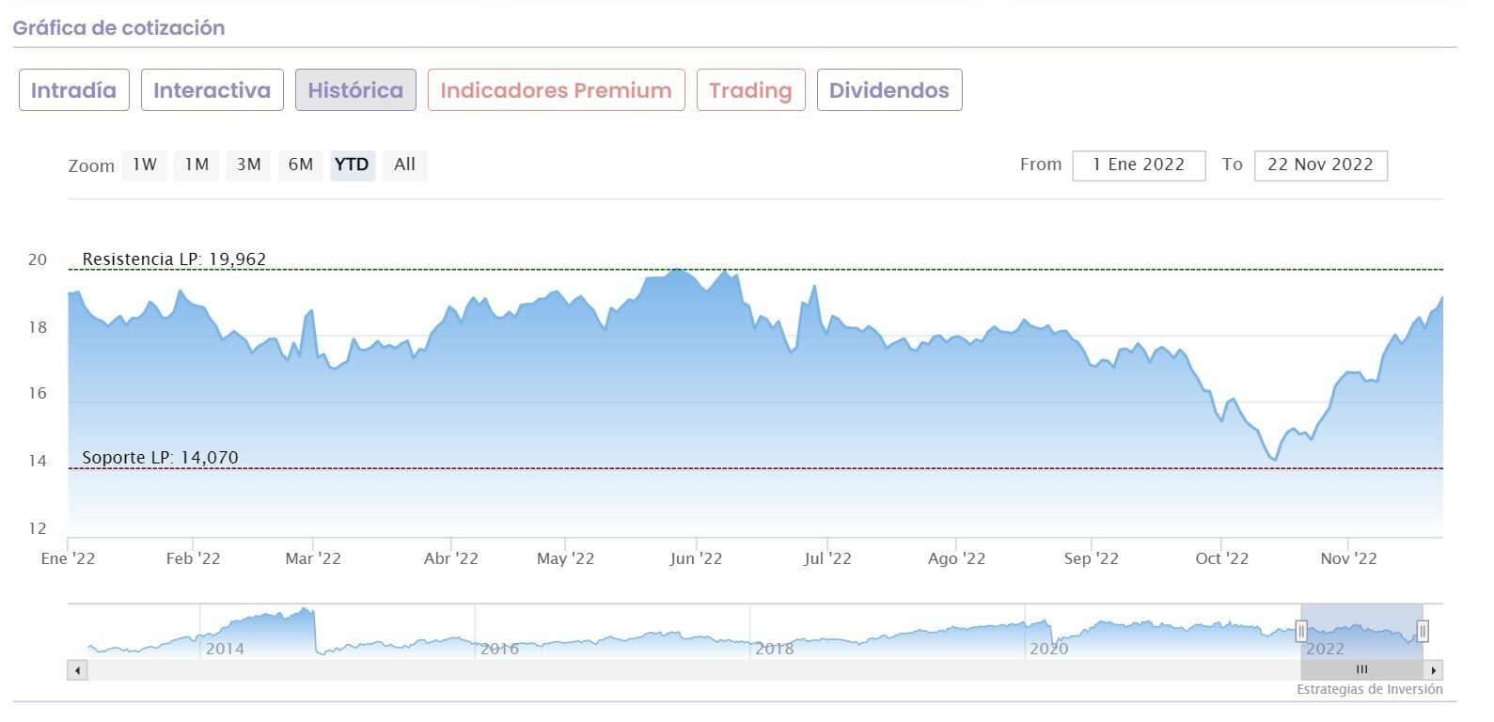Click the navigator scroll right arrow
Image resolution: width=1494 pixels, height=722 pixels.
(1433, 670)
